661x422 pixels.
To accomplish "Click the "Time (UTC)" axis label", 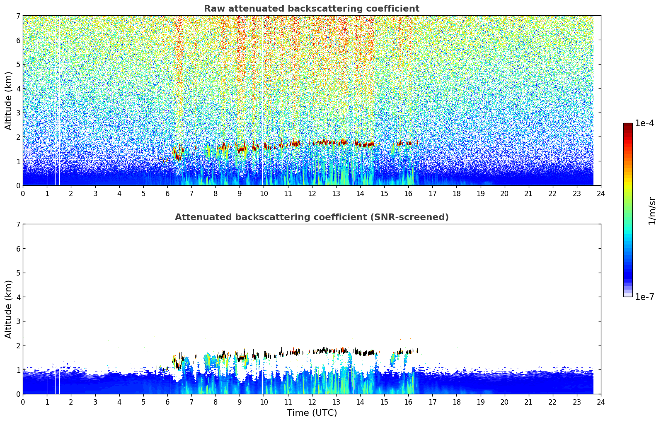I will click(312, 413).
